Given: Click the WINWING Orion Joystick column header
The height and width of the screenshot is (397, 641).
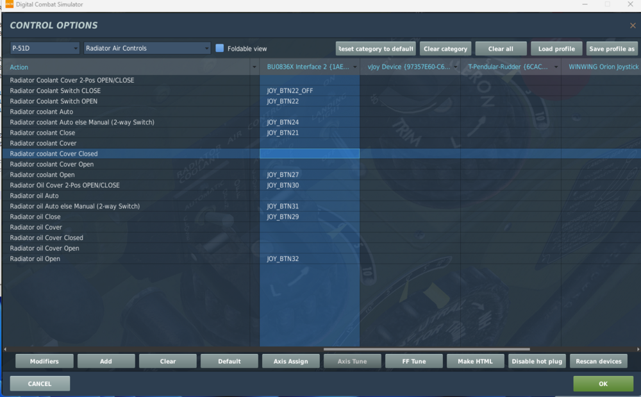Looking at the screenshot, I should [601, 67].
